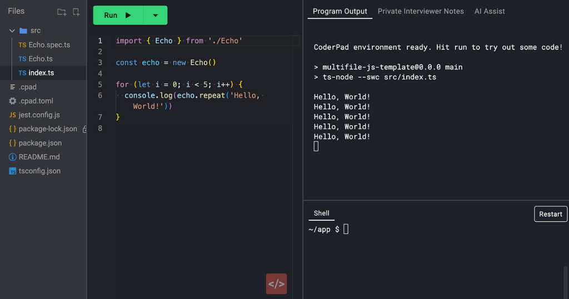
Task: Click the new folder icon in Files header
Action: tap(62, 12)
